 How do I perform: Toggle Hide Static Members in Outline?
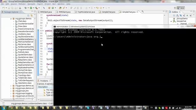(x=184, y=16)
